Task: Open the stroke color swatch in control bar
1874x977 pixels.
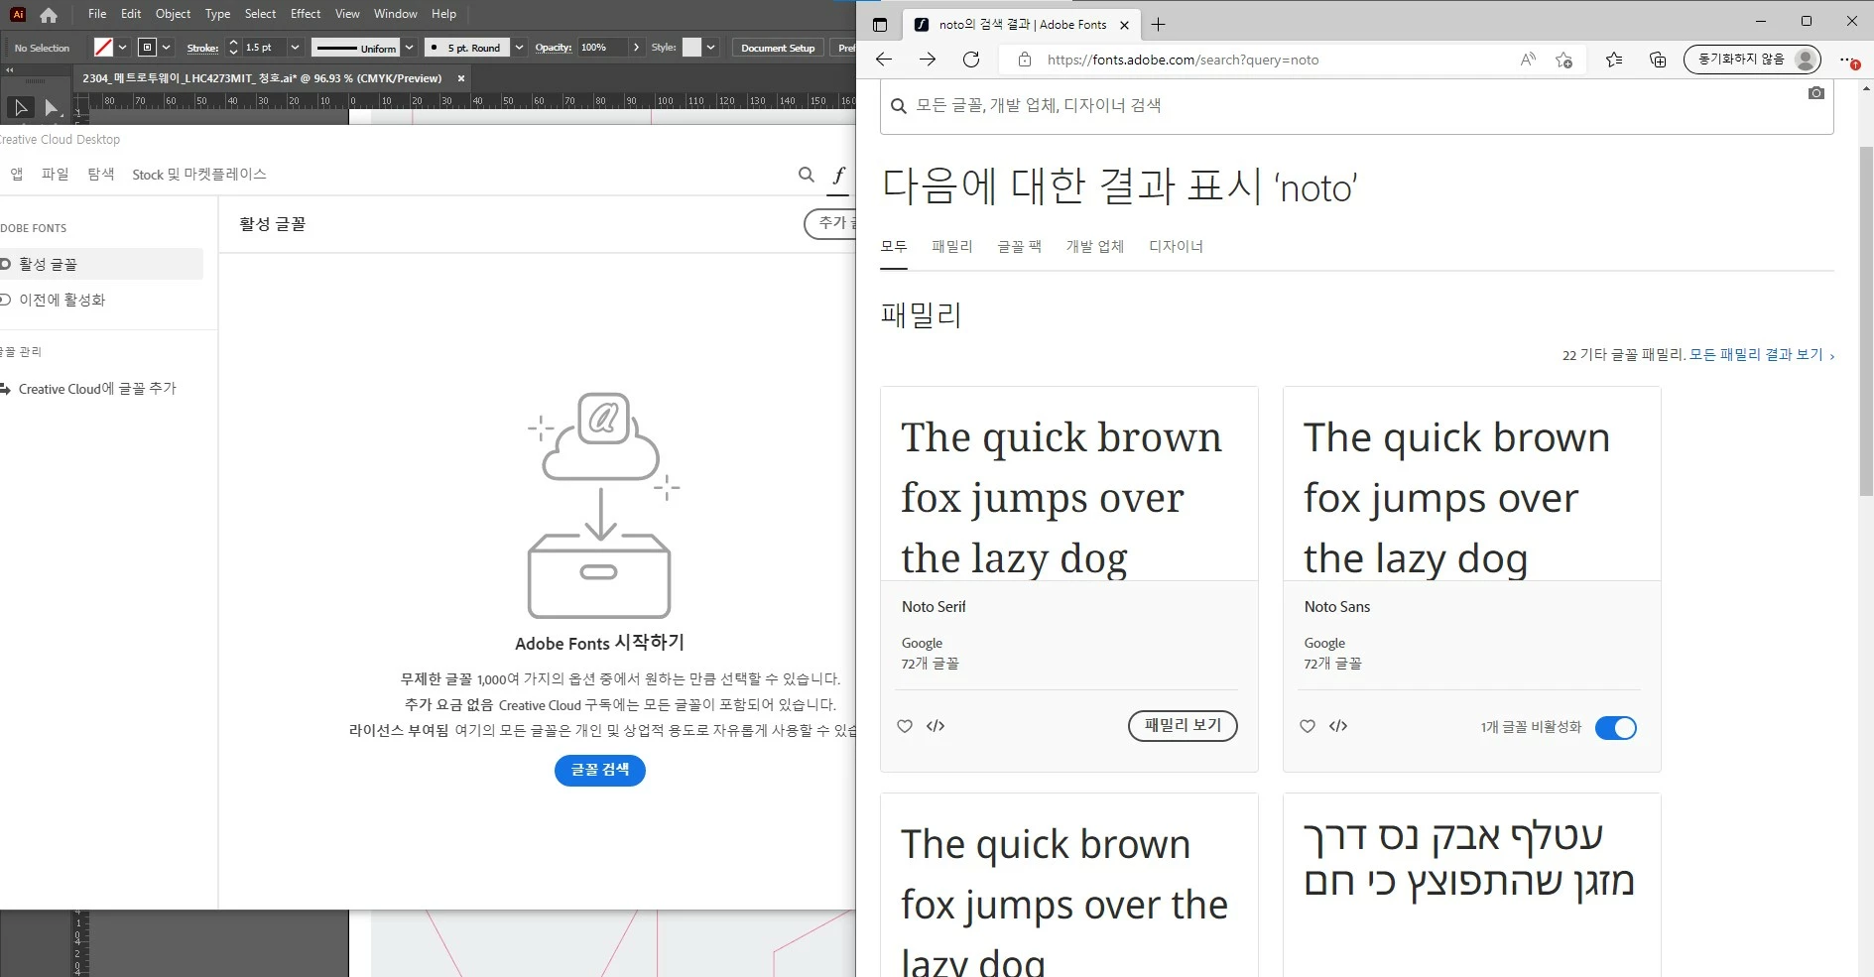Action: click(148, 48)
